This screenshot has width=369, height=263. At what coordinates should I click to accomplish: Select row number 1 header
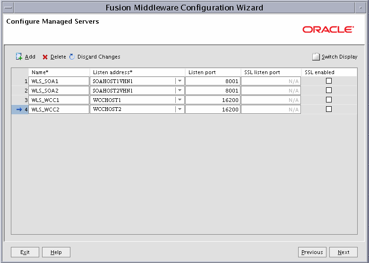20,81
